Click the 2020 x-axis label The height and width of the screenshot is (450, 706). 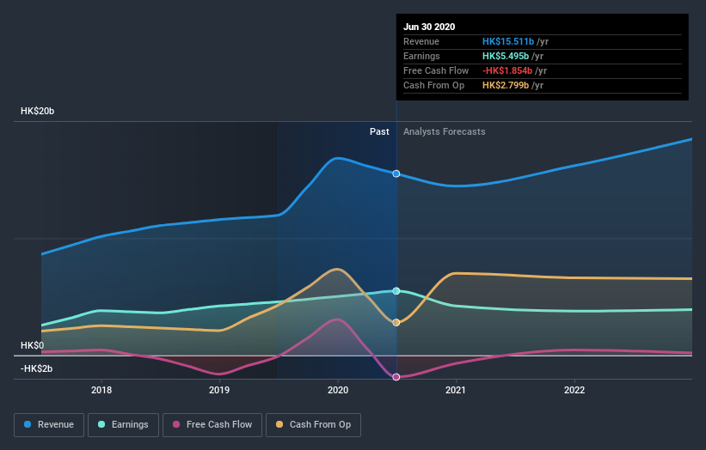338,390
